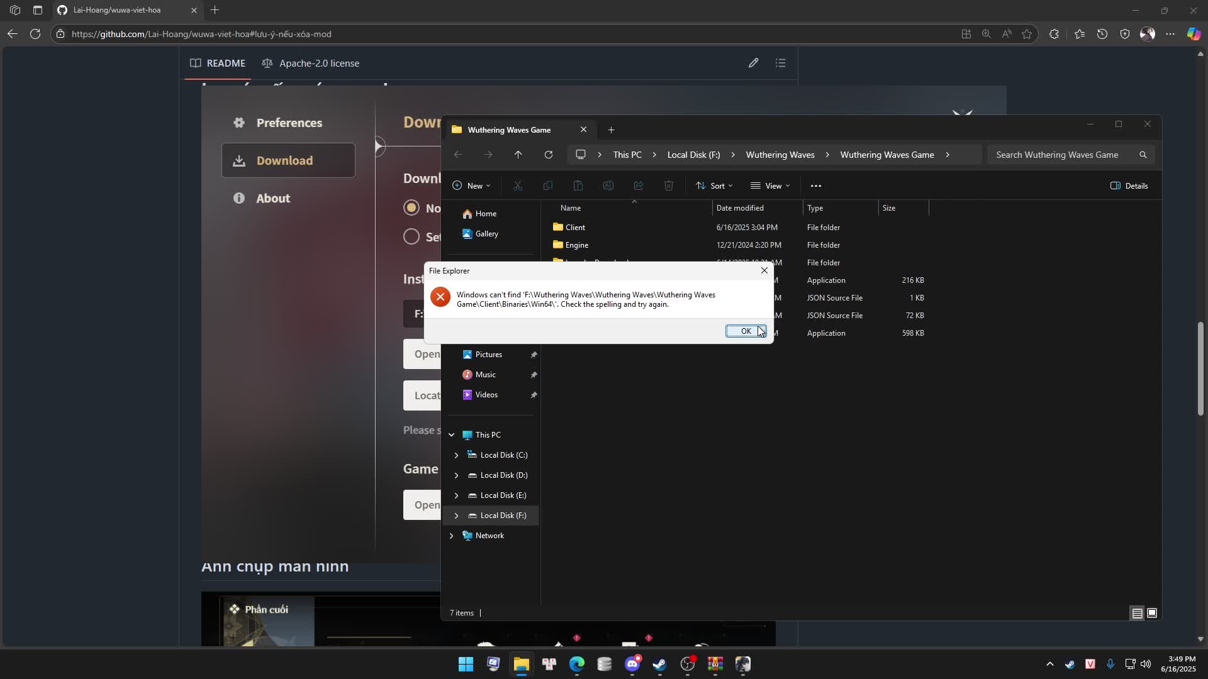1208x679 pixels.
Task: Open the Details pane
Action: tap(1129, 185)
